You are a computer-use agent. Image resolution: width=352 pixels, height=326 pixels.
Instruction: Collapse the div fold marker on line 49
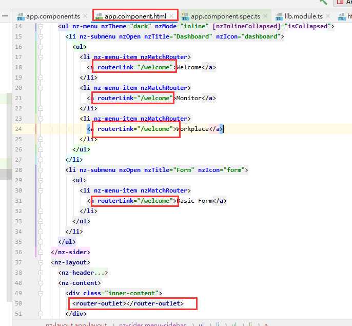[x=41, y=293]
